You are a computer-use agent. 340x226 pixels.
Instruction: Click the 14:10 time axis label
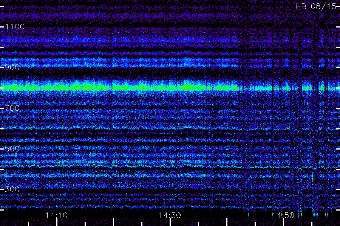57,215
